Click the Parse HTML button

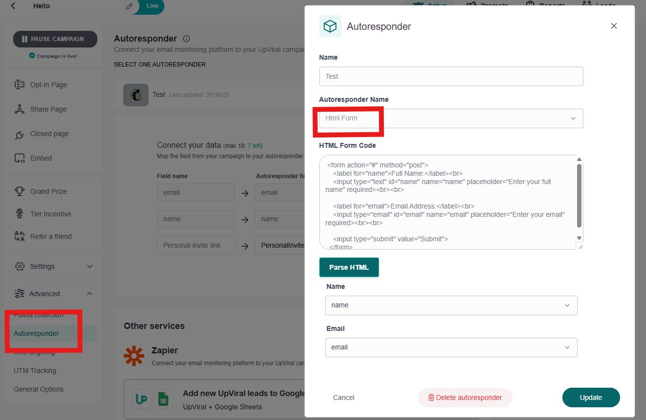[x=349, y=267]
